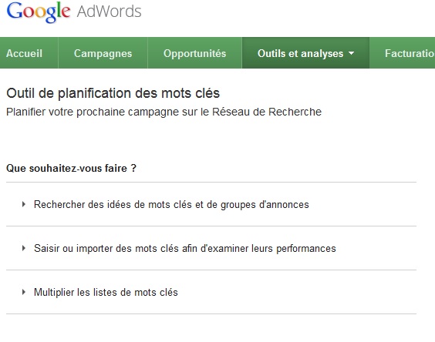Expand the triangle beside Multiplier les listes

tap(24, 292)
